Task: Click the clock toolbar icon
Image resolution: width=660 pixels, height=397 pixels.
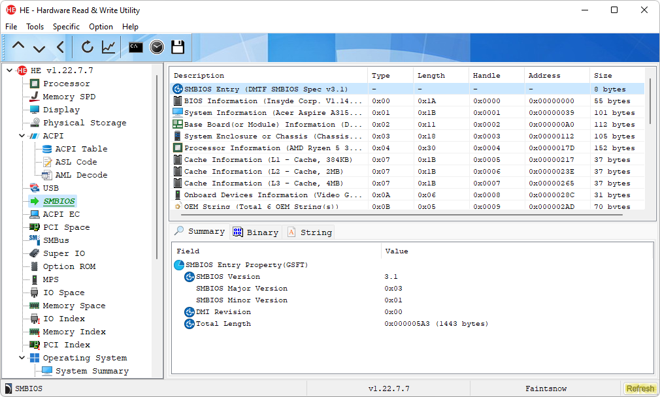Action: coord(156,47)
